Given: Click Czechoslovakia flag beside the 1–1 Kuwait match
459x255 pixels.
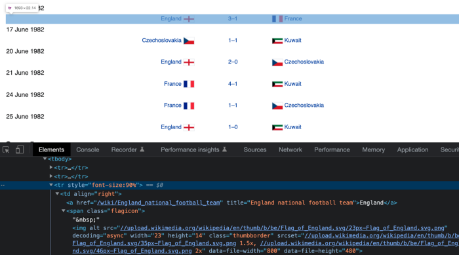Looking at the screenshot, I should click(x=189, y=41).
